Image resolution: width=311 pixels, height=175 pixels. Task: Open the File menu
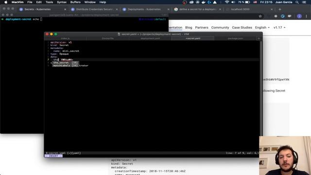click(30, 2)
